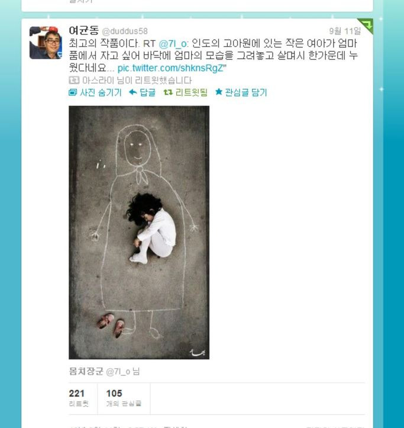Open the @duddus58 handle
The height and width of the screenshot is (428, 404).
pos(125,31)
